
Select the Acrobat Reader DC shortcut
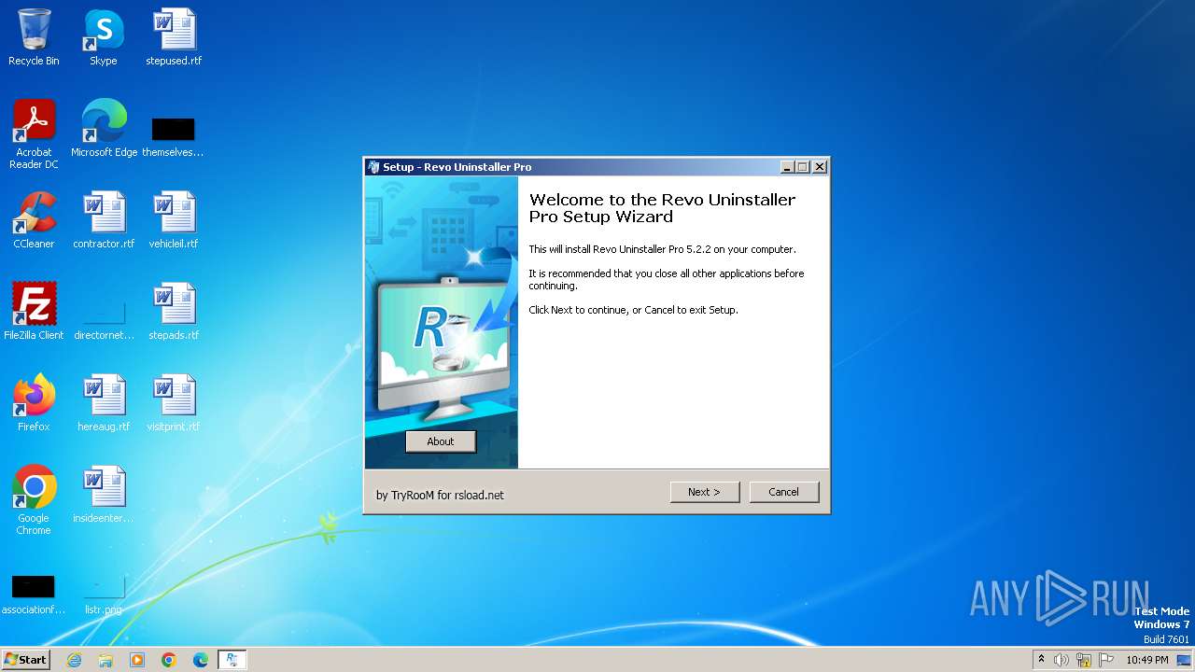coord(34,134)
